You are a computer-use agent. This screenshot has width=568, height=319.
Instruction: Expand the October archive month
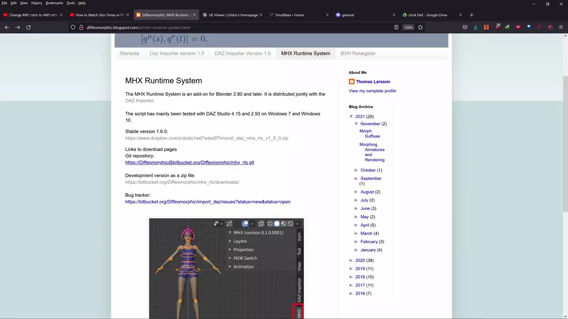pyautogui.click(x=356, y=170)
